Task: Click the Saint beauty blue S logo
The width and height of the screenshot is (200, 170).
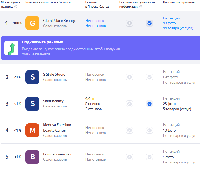Action: click(32, 104)
